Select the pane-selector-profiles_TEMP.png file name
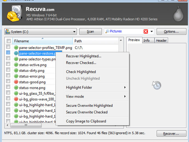 (x=45, y=48)
